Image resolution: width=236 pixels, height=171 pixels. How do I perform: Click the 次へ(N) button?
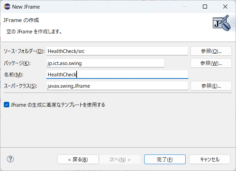point(120,159)
